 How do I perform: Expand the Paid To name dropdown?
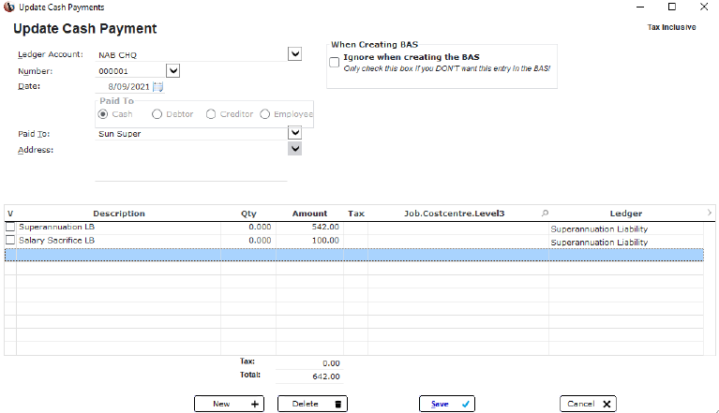(295, 133)
